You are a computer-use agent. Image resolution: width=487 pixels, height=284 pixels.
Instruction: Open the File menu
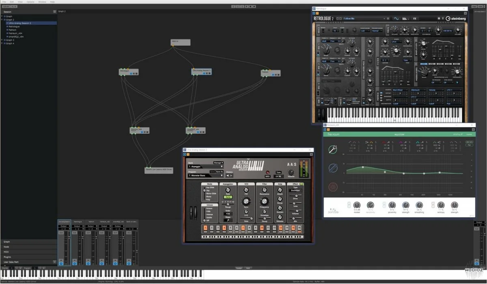pyautogui.click(x=4, y=2)
